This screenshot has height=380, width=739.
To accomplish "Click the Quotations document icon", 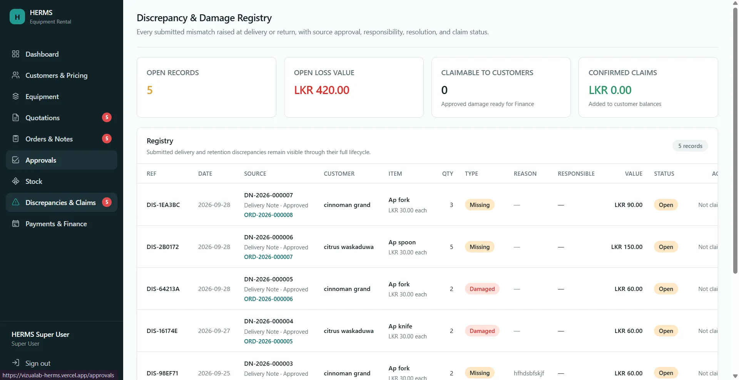I will pos(16,118).
